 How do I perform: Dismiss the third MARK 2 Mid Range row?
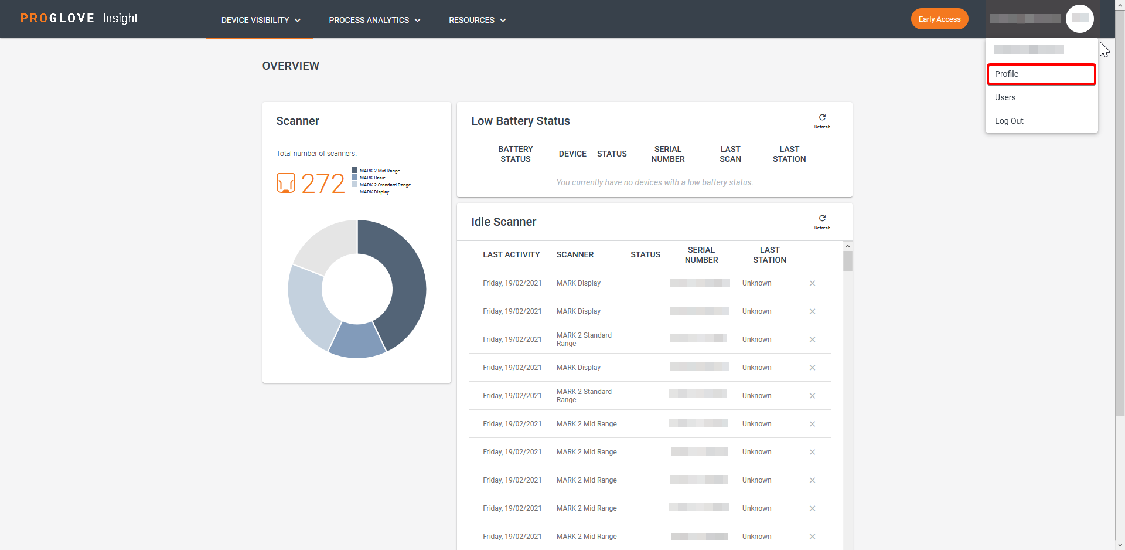(812, 480)
